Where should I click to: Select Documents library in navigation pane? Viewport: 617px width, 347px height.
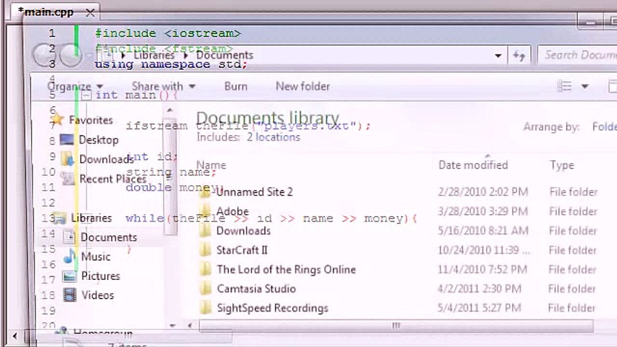point(108,237)
